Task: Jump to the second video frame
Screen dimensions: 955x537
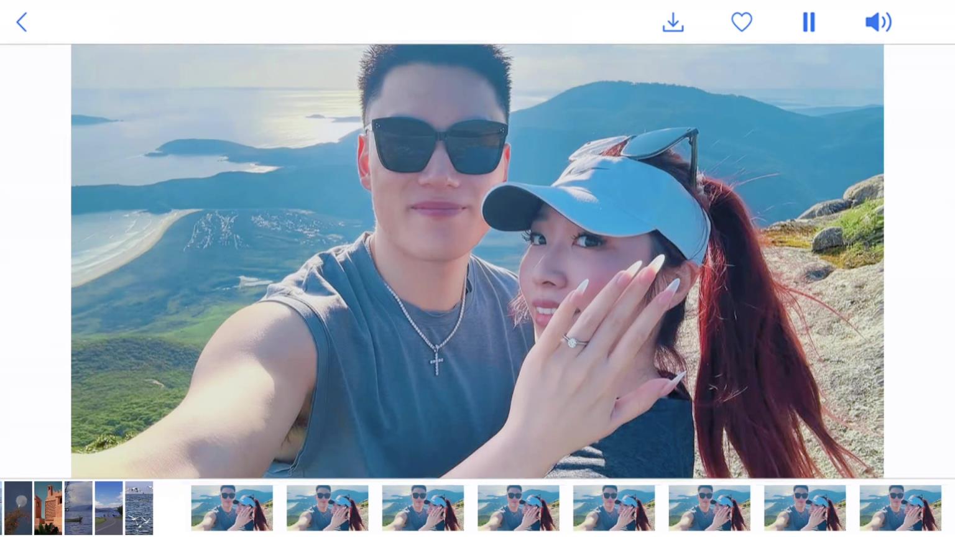Action: click(x=328, y=508)
